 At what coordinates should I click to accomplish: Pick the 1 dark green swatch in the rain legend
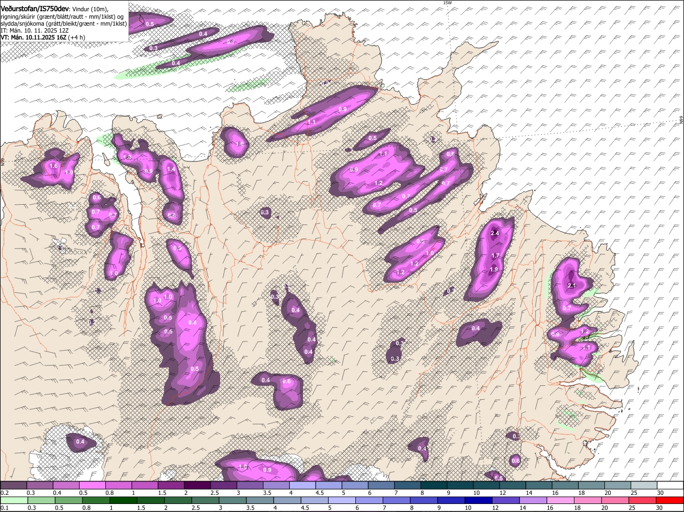(x=125, y=500)
